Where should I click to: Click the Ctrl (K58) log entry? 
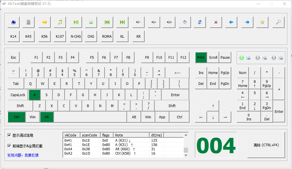[123, 153]
